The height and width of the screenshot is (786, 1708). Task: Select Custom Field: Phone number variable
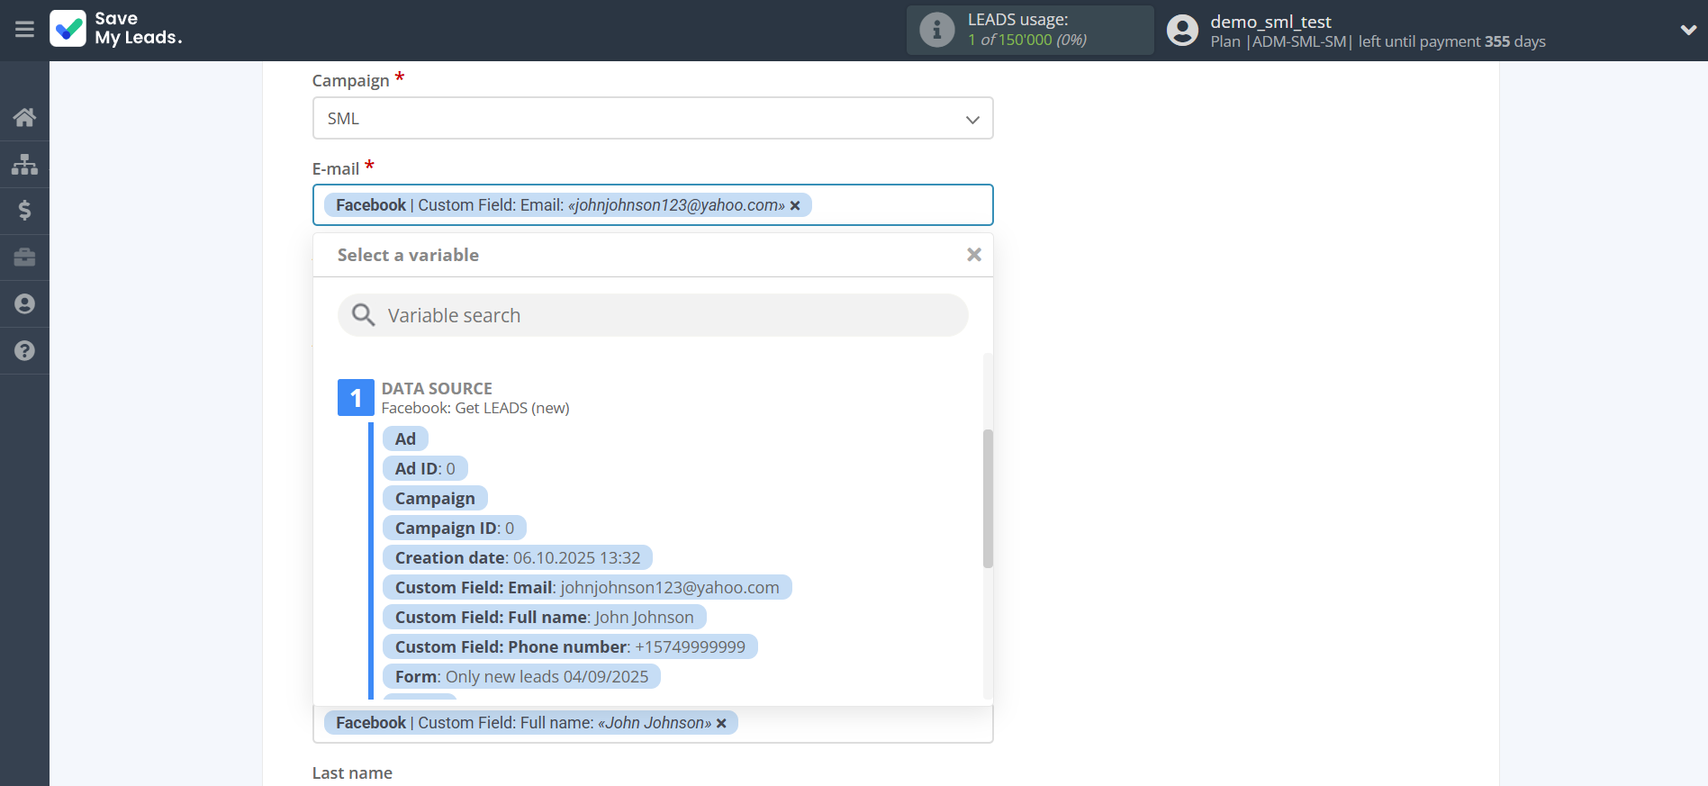[569, 647]
